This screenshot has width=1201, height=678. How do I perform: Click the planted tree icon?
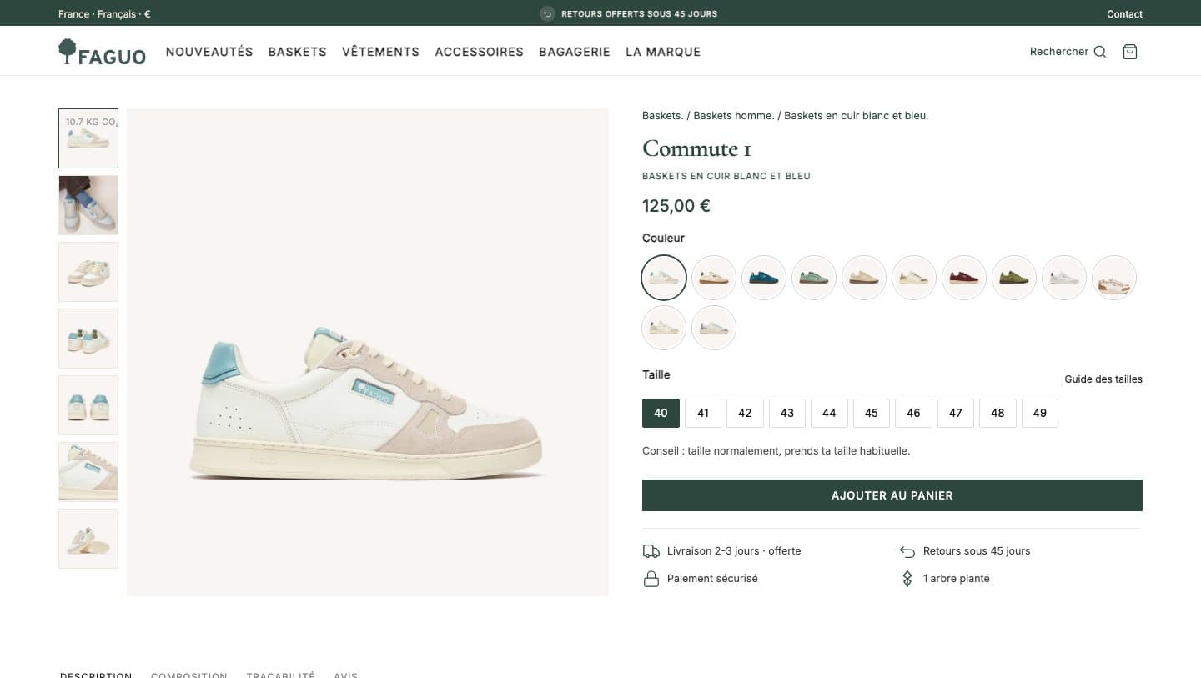coord(907,579)
